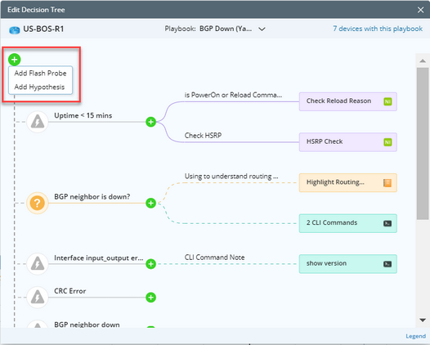This screenshot has width=430, height=345.
Task: Click the orange question mark hypothesis icon
Action: click(x=38, y=204)
